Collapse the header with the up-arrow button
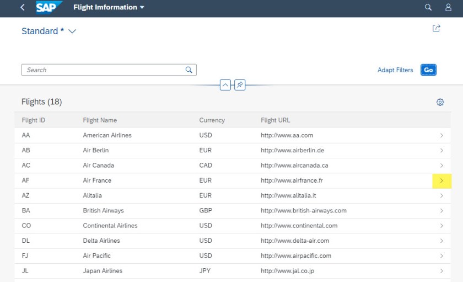The image size is (463, 282). pos(225,85)
